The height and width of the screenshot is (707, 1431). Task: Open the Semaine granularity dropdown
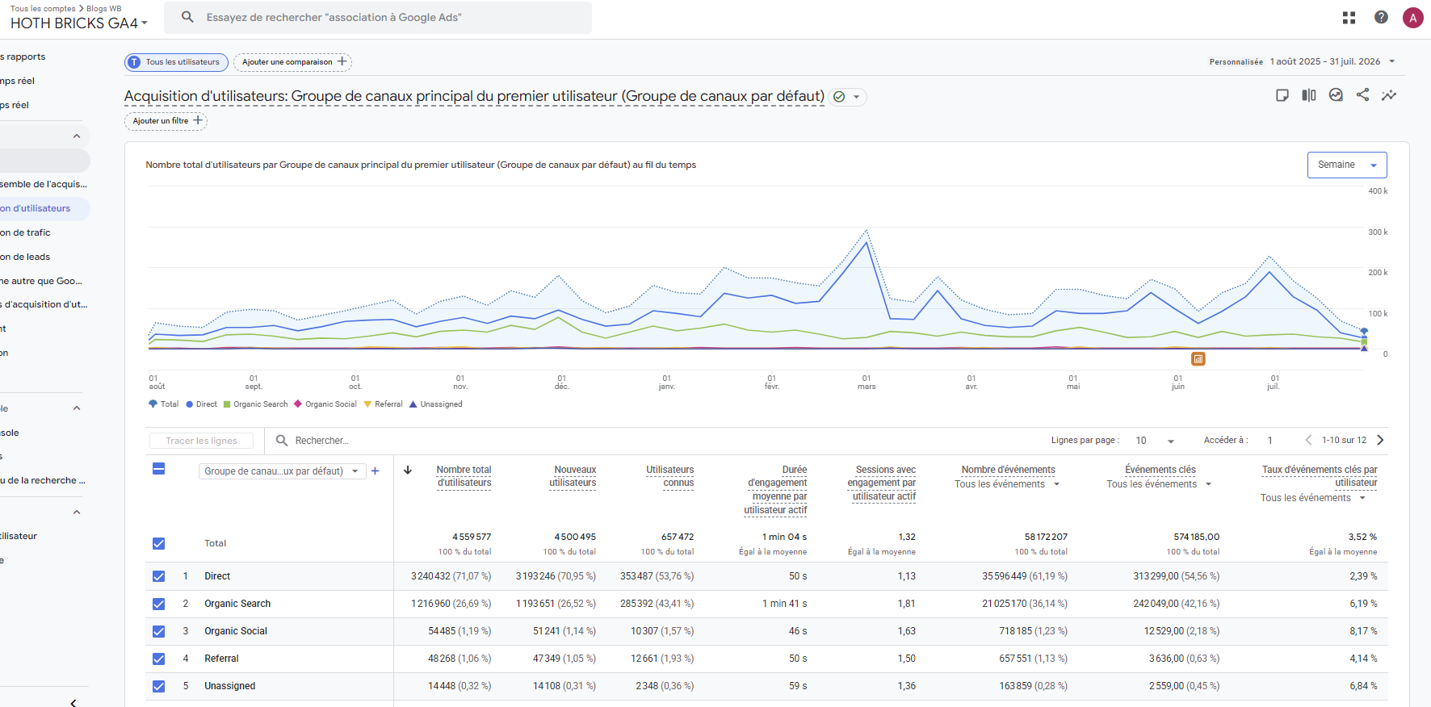(1347, 165)
